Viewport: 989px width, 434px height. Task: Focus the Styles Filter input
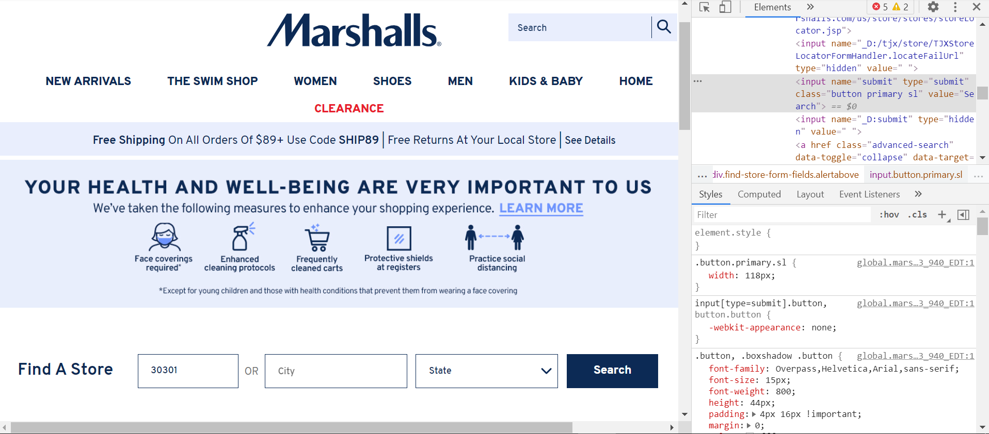tap(781, 215)
